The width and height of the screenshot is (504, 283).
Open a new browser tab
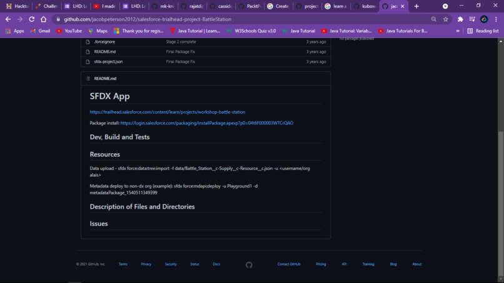click(416, 6)
